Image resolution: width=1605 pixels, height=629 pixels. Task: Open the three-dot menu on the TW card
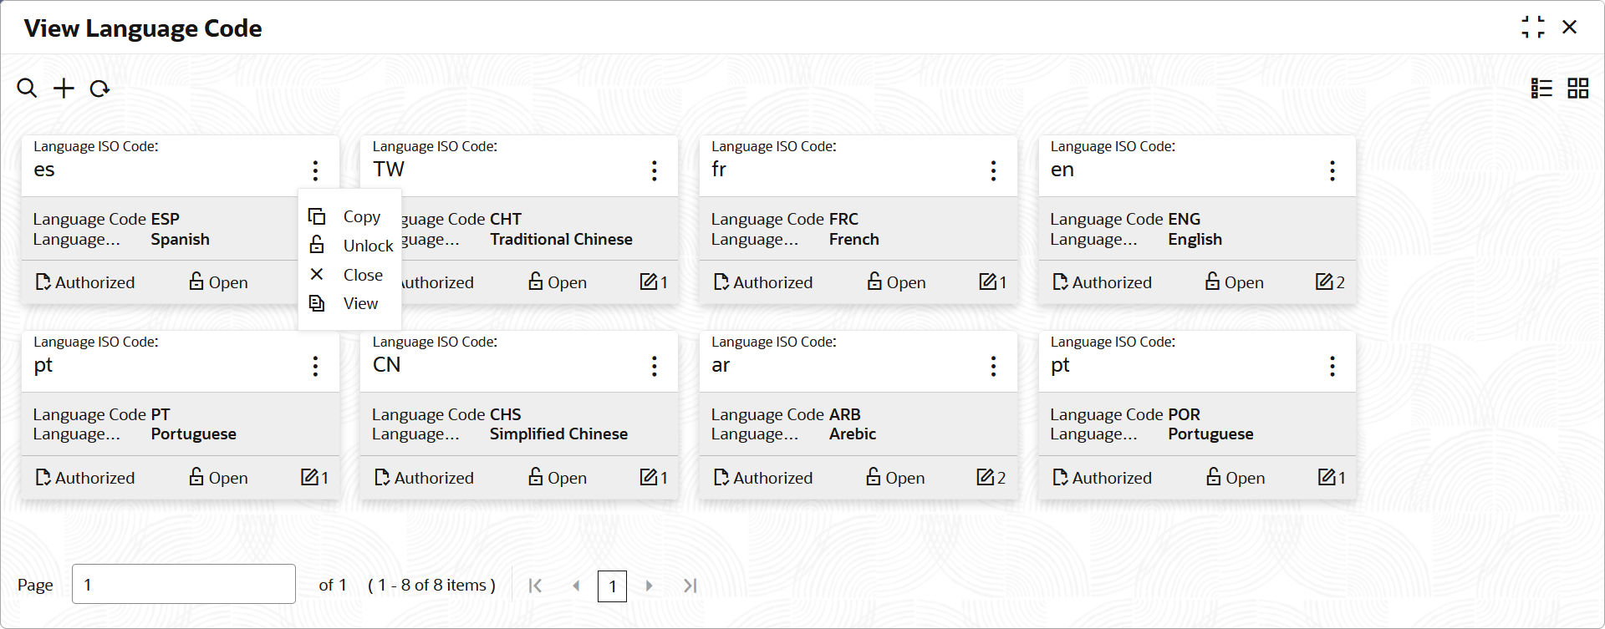click(x=654, y=170)
